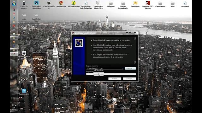This screenshot has height=113, width=202.
Task: Click the red target-shaped taskbar icon
Action: (14, 13)
